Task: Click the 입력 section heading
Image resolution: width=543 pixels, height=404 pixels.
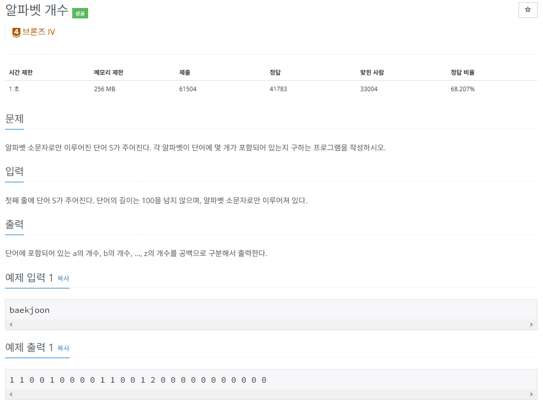Action: pos(14,171)
